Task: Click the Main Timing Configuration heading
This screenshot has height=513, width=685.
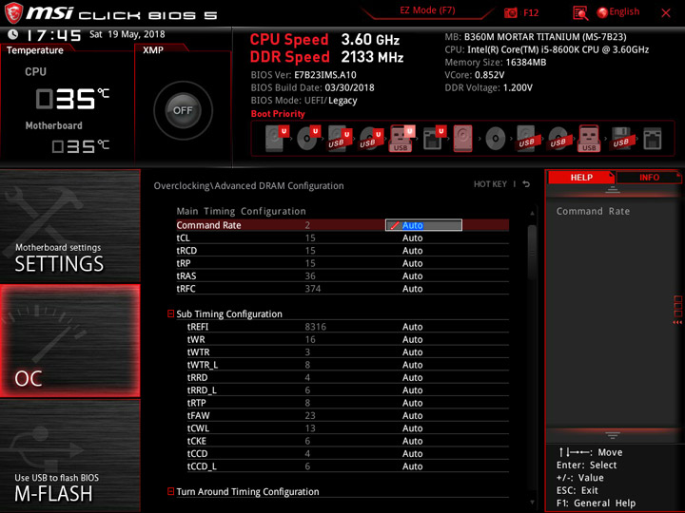Action: coord(241,211)
